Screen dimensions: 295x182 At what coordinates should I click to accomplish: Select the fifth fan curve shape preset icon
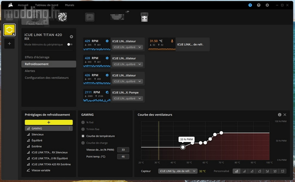(x=267, y=171)
